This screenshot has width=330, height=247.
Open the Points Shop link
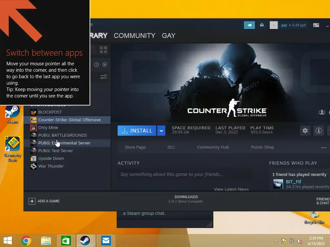click(x=262, y=147)
